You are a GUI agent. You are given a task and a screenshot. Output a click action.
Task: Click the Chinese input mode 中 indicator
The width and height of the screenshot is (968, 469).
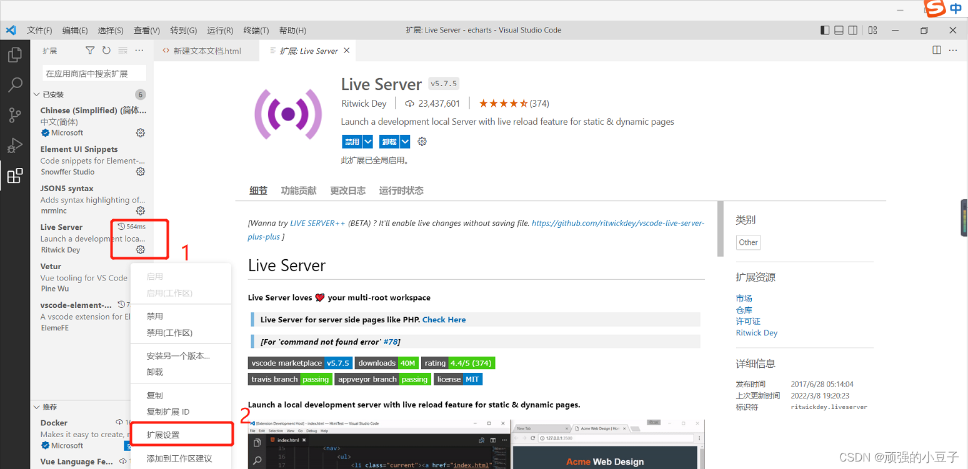tap(956, 9)
